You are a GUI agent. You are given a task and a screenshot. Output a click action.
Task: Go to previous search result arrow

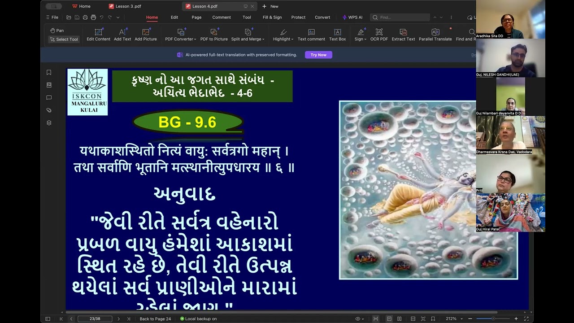435,17
